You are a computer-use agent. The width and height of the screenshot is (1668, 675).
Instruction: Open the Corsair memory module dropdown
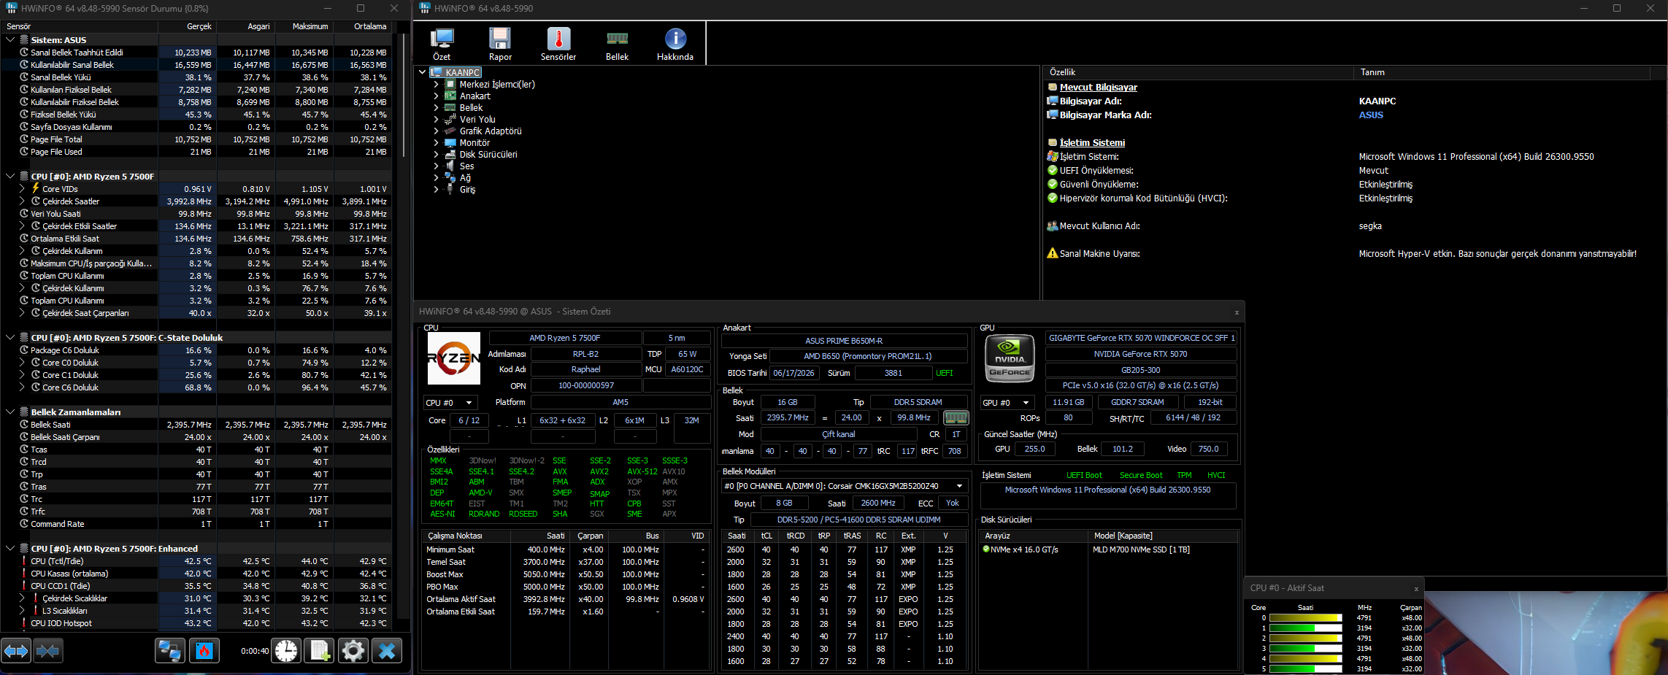pyautogui.click(x=844, y=486)
